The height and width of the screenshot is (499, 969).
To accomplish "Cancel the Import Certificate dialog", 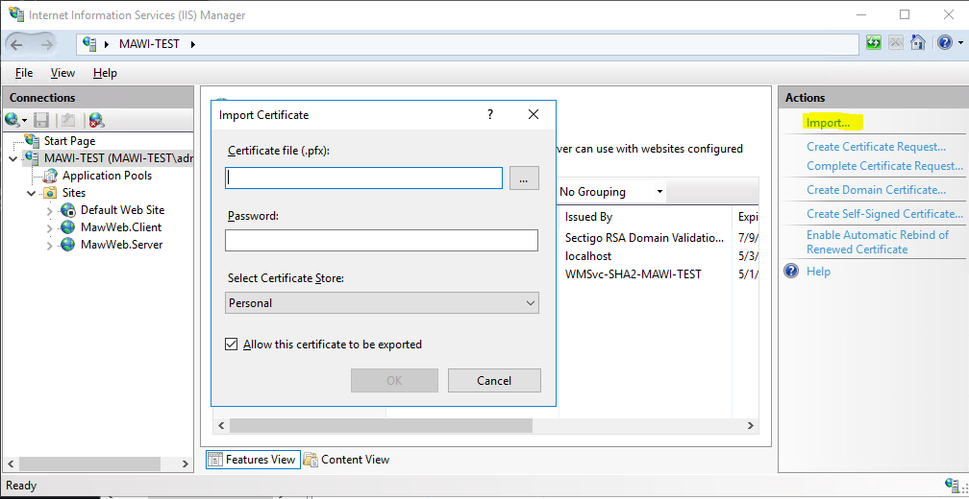I will tap(494, 381).
